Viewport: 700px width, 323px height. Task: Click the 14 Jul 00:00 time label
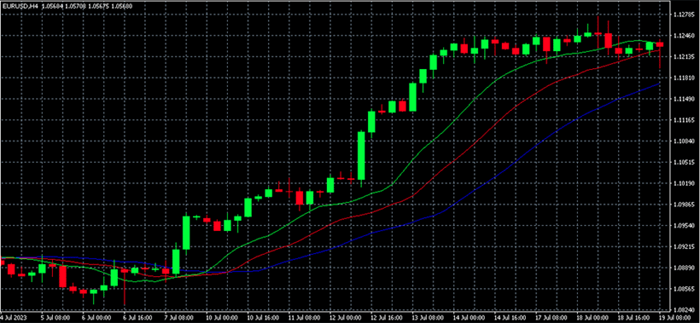pos(470,319)
